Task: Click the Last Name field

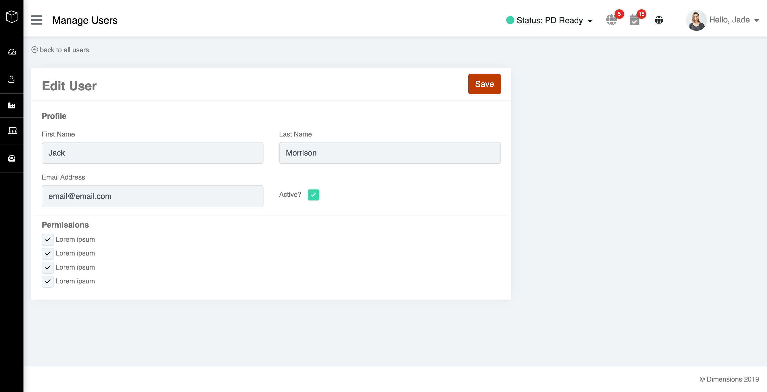Action: [x=390, y=153]
